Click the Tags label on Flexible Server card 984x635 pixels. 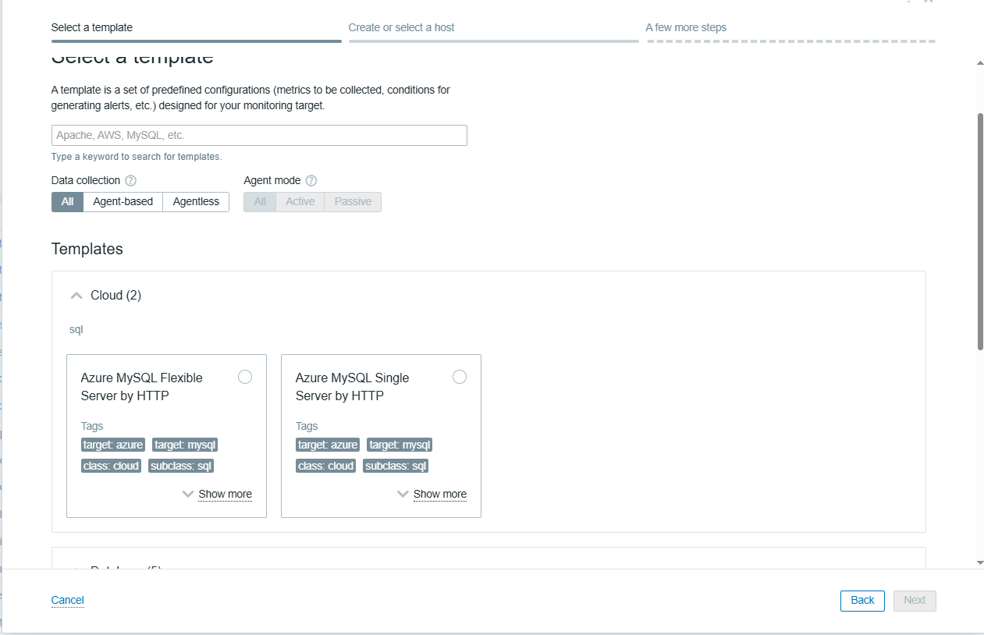(x=92, y=427)
